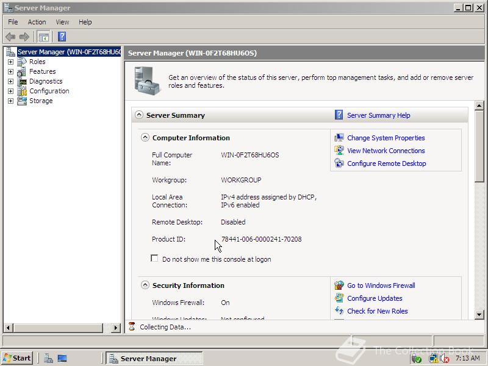The height and width of the screenshot is (366, 488).
Task: Open View Network Connections link
Action: (386, 151)
